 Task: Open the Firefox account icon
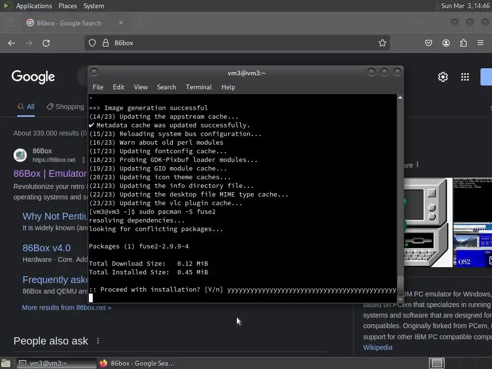(x=446, y=43)
